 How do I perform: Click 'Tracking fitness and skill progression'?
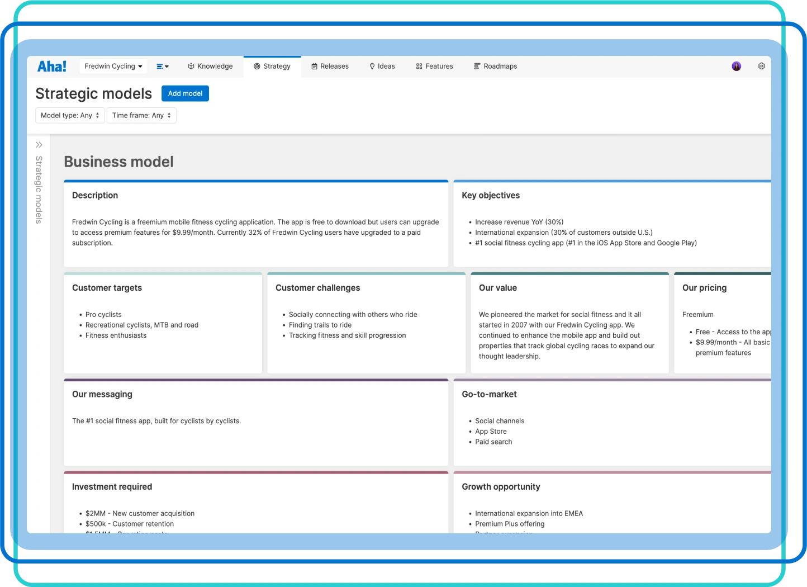pos(347,335)
